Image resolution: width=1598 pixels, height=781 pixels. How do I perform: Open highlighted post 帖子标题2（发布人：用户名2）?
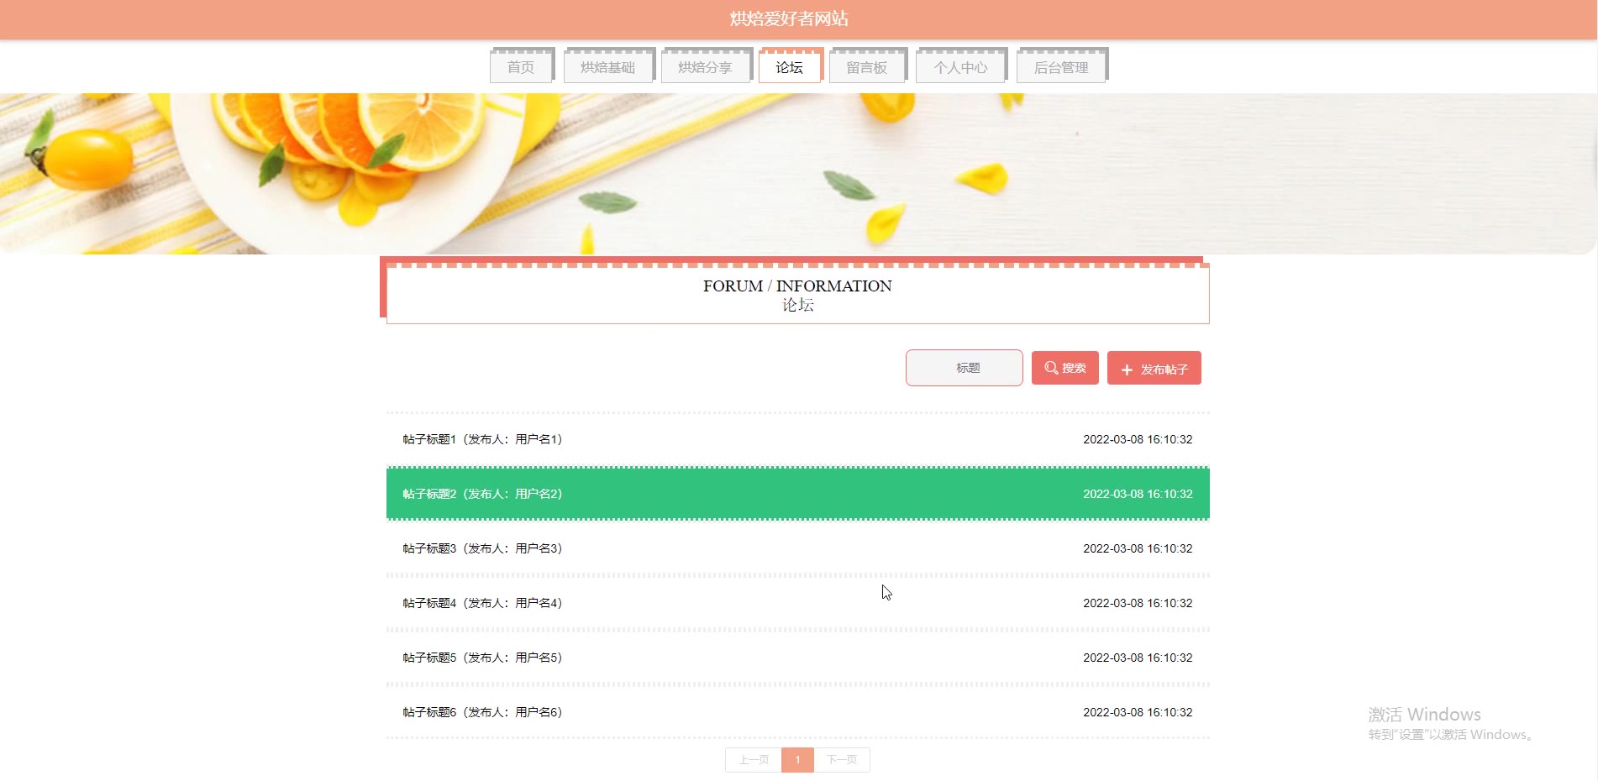[798, 494]
